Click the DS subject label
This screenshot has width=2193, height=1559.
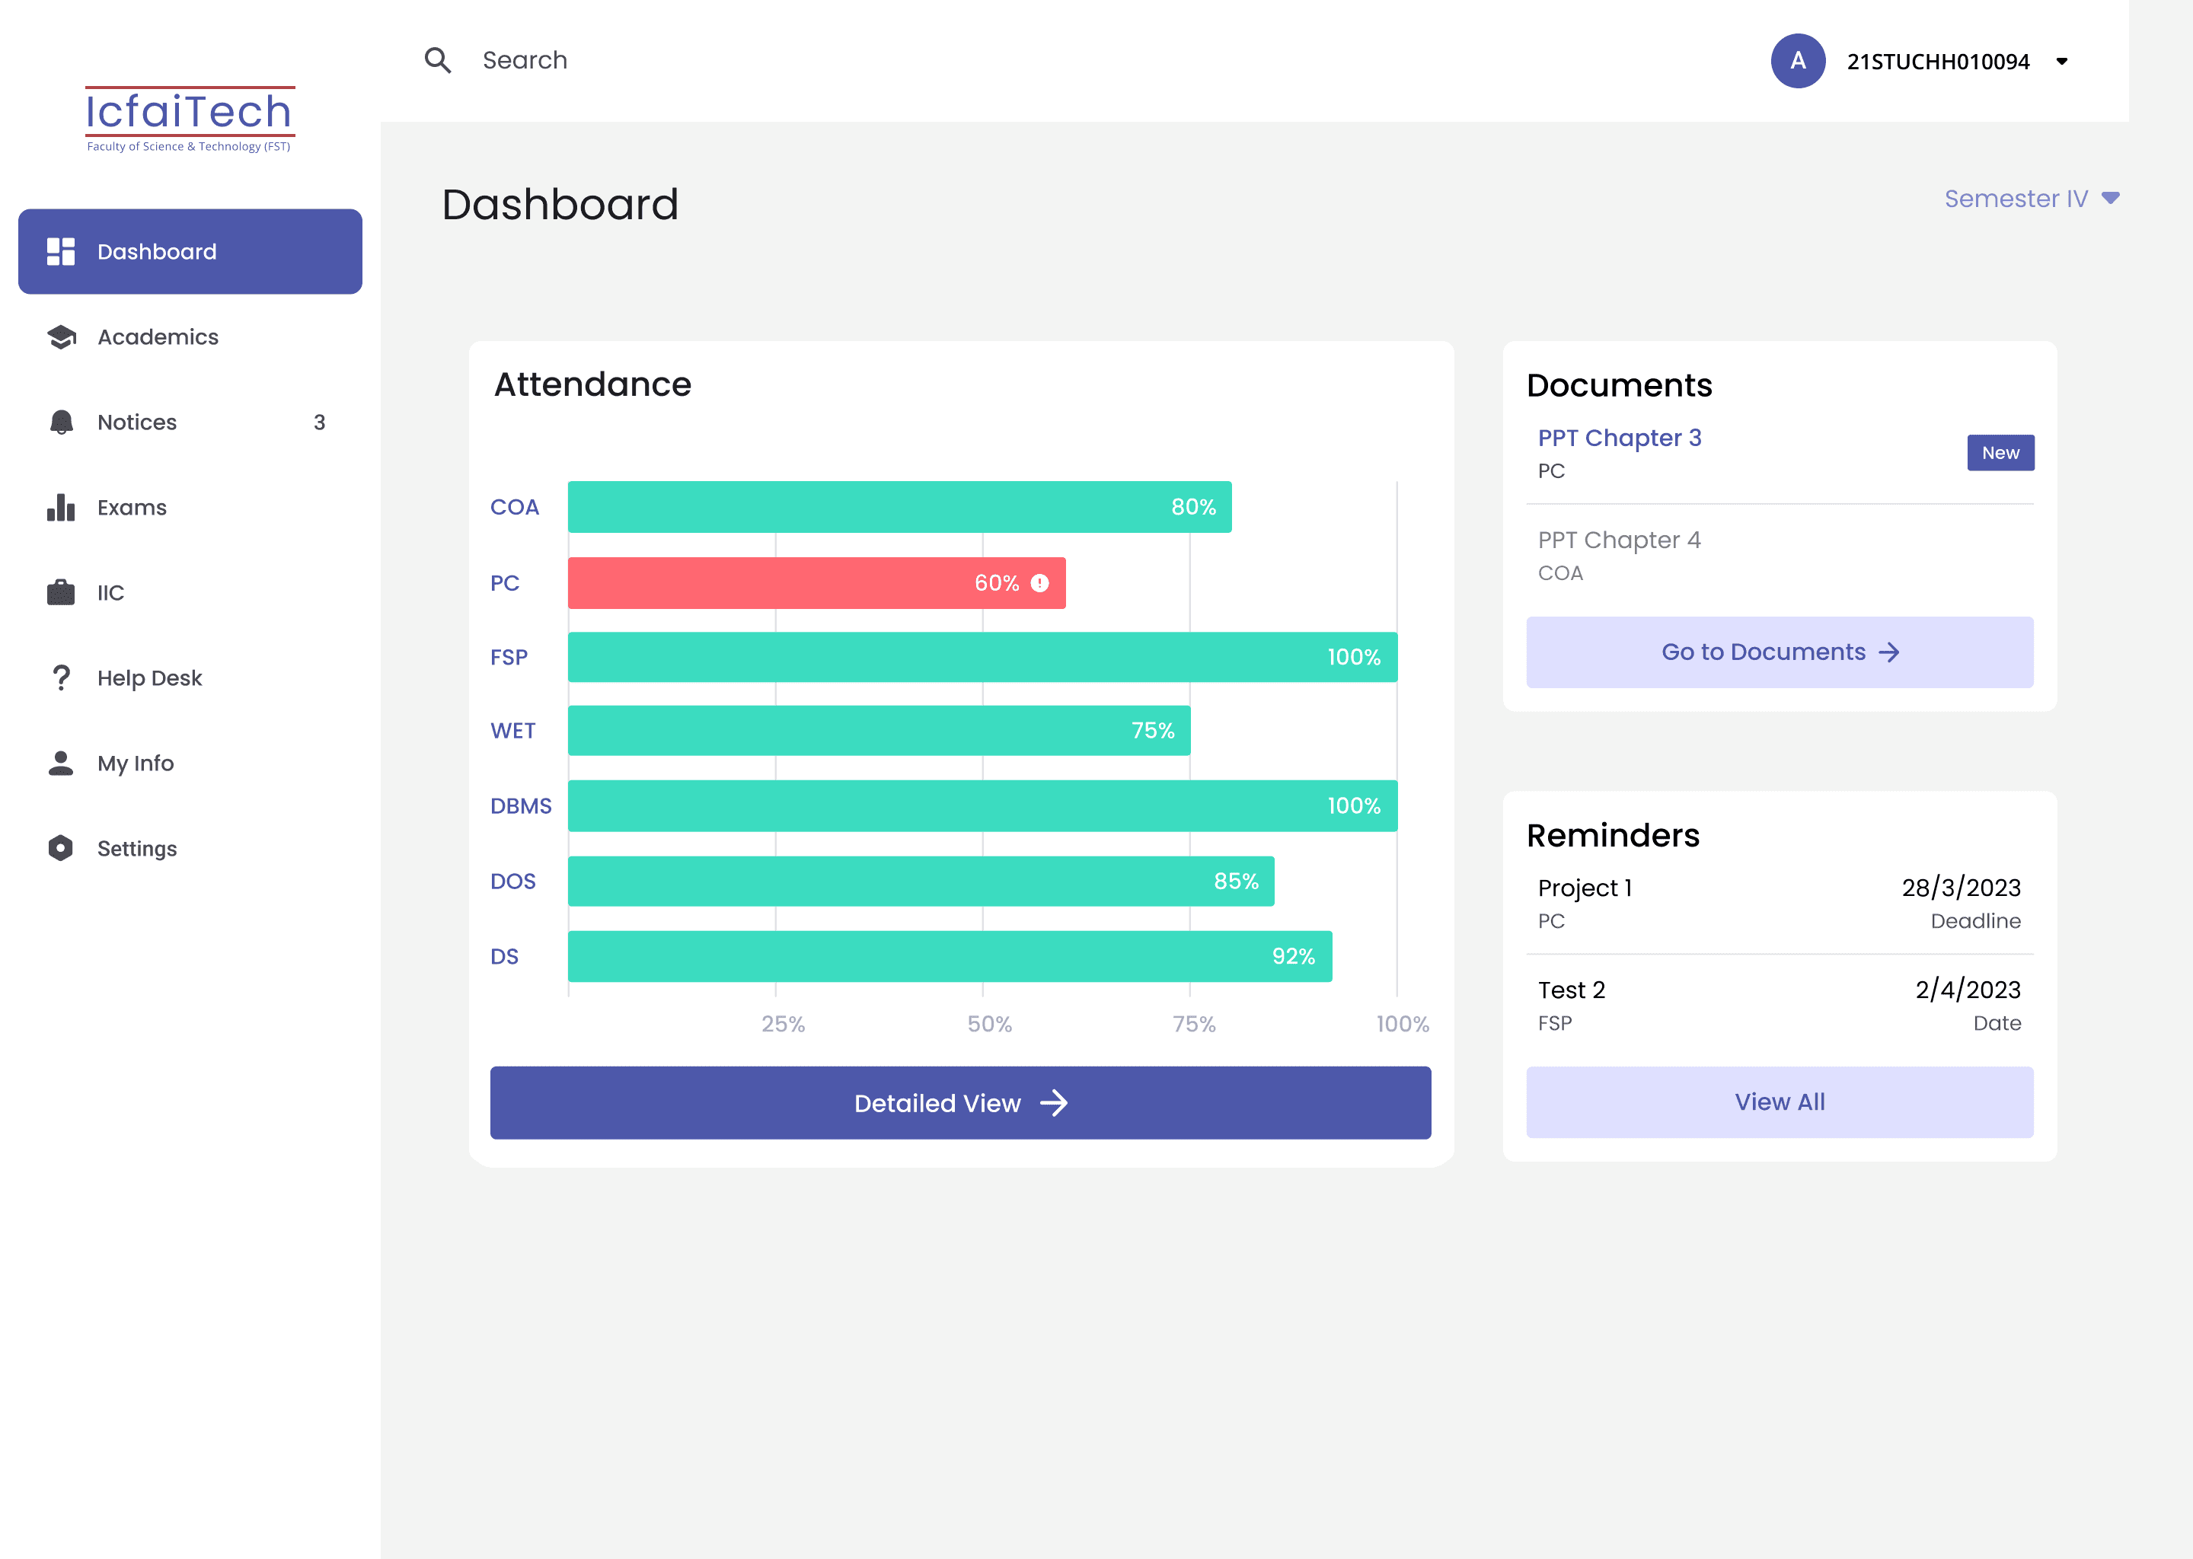coord(504,956)
